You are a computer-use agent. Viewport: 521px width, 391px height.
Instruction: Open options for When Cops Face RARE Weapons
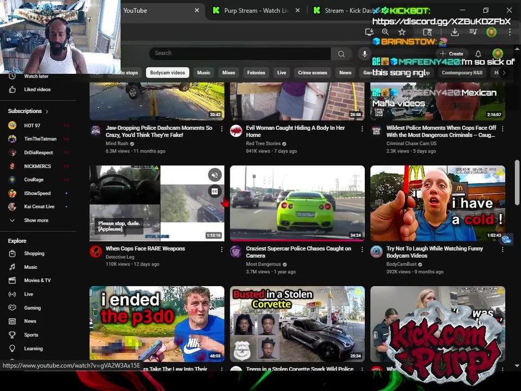221,249
